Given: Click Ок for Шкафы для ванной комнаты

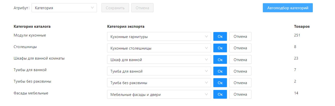Looking at the screenshot, I should (x=220, y=60).
